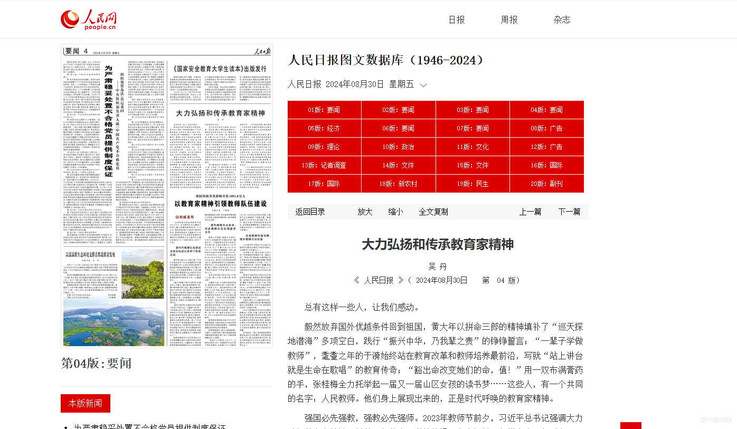Go to previous article with 上一篇

[530, 212]
